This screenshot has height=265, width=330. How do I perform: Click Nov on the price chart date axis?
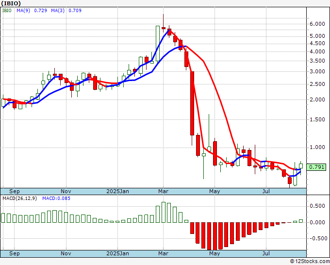pyautogui.click(x=66, y=191)
